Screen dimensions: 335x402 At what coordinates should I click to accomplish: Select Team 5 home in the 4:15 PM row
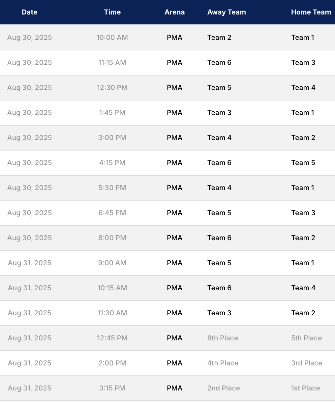pyautogui.click(x=303, y=163)
